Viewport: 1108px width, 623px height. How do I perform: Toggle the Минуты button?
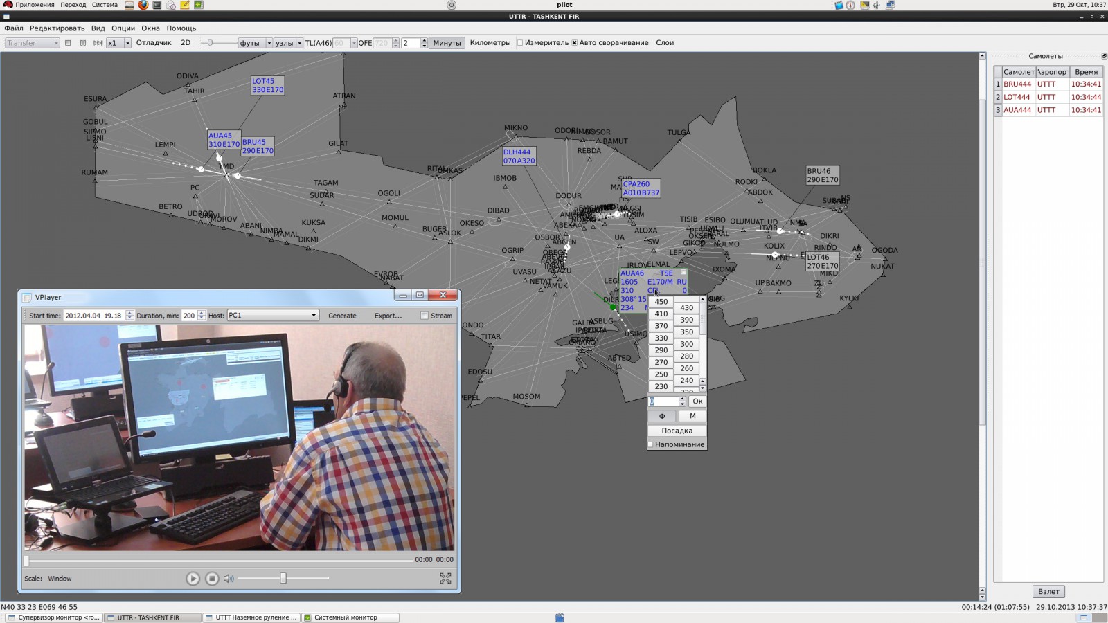click(447, 43)
